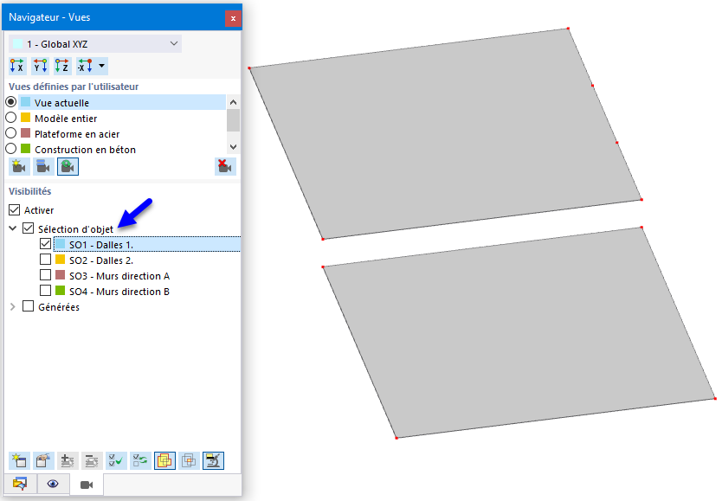722x501 pixels.
Task: Set view in X direction
Action: tap(17, 66)
